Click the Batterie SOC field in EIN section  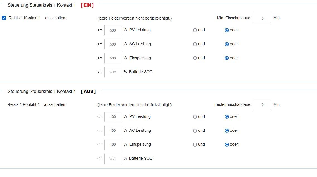click(113, 72)
